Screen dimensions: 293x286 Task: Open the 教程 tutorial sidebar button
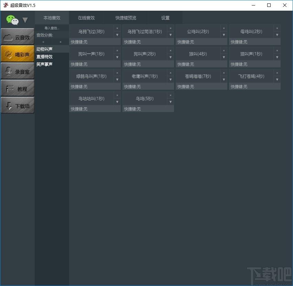[18, 88]
